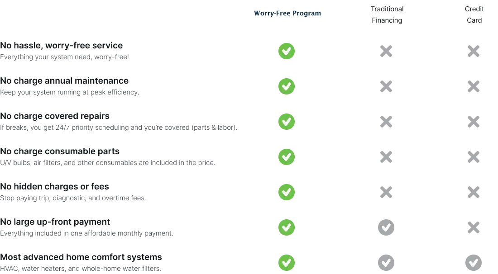The image size is (498, 274).
Task: Click the bottom row's feature title
Action: 81,257
